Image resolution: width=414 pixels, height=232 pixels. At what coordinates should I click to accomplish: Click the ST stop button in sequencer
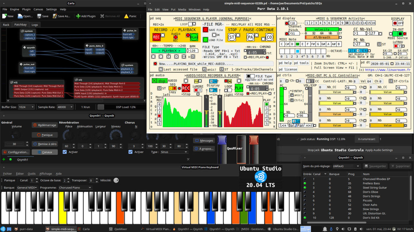click(x=232, y=37)
